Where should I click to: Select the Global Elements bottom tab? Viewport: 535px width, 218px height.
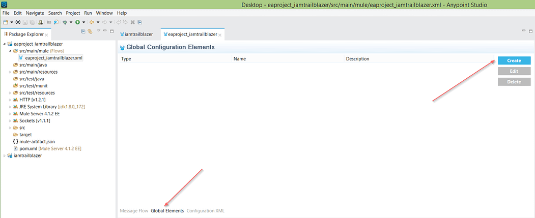(x=167, y=210)
